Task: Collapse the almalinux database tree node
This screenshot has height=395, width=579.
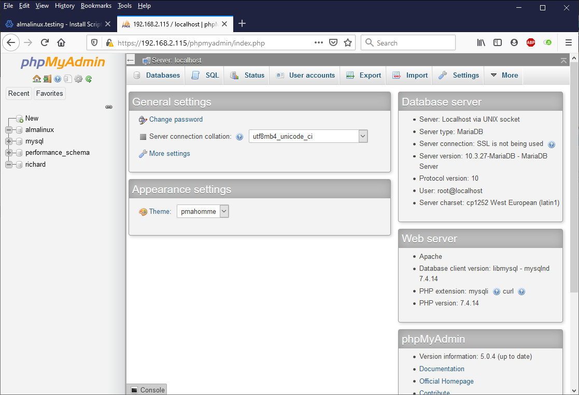Action: coord(9,130)
